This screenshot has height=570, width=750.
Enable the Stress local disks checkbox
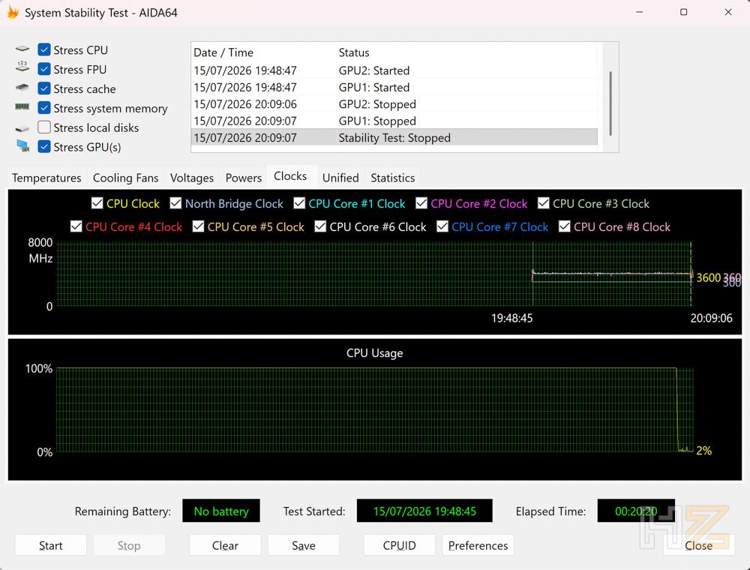[44, 127]
